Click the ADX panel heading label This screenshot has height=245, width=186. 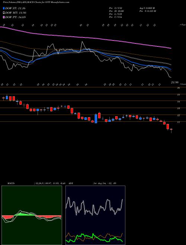pos(71,183)
